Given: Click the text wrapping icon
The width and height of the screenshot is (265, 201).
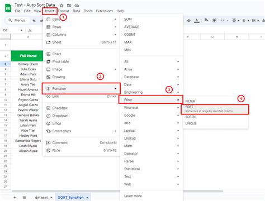Looking at the screenshot, I should tap(254, 20).
